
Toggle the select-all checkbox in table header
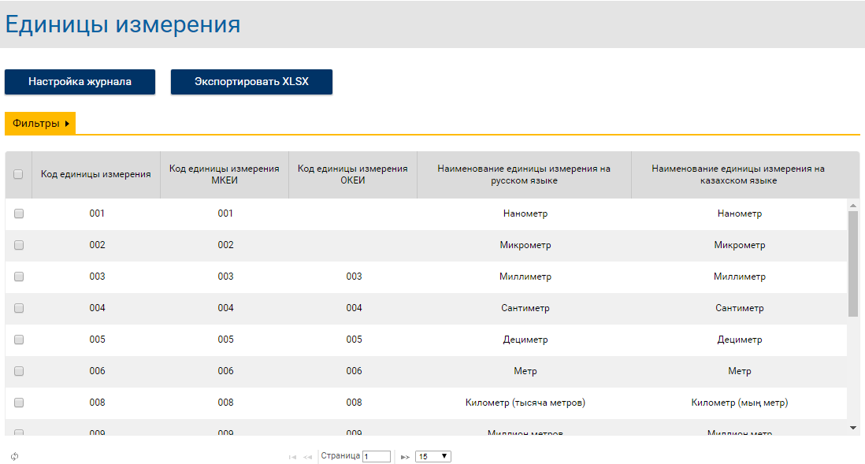pyautogui.click(x=18, y=175)
